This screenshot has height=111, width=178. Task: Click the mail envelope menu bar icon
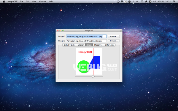click(x=125, y=1)
